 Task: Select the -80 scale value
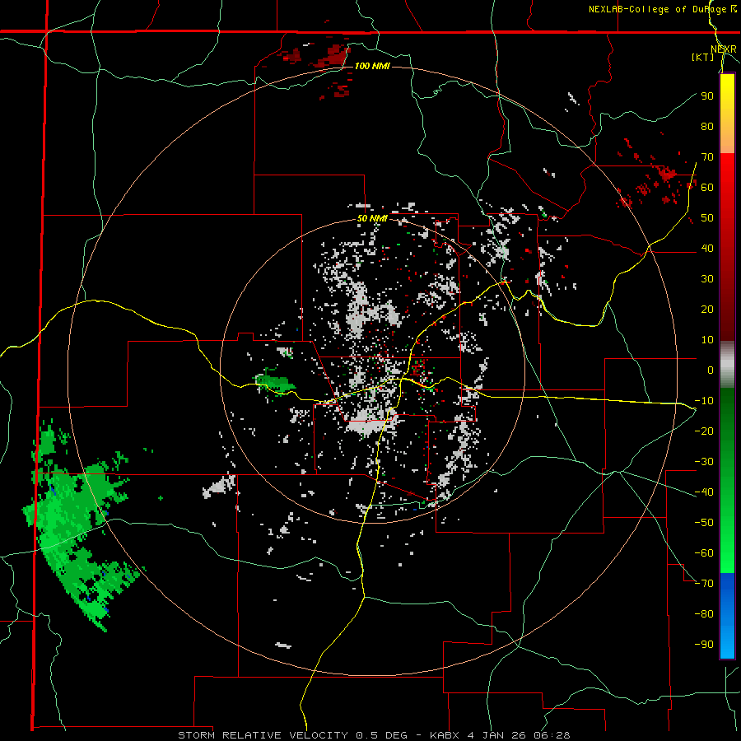(704, 614)
